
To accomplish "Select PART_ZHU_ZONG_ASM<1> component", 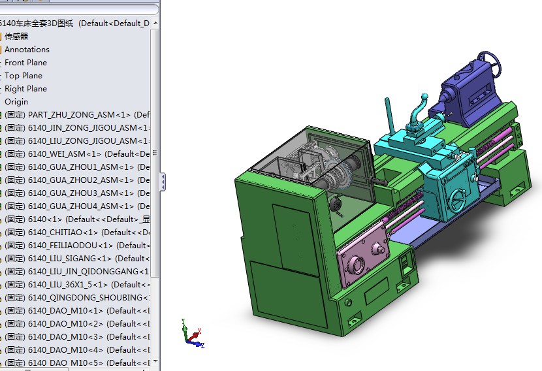I will coord(78,114).
